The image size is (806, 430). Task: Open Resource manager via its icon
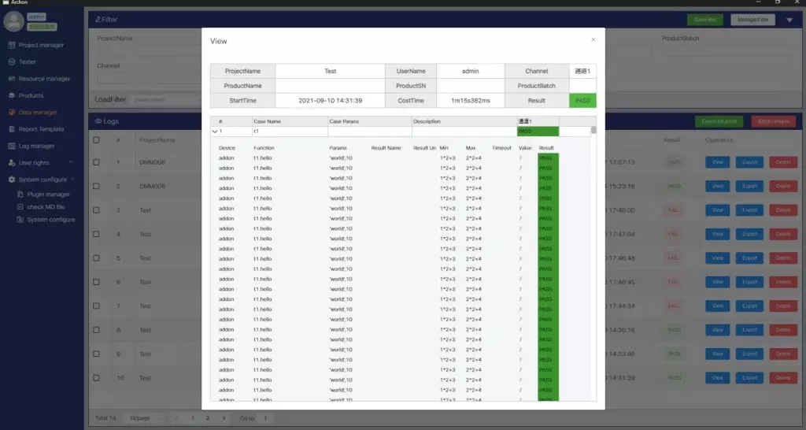coord(11,79)
